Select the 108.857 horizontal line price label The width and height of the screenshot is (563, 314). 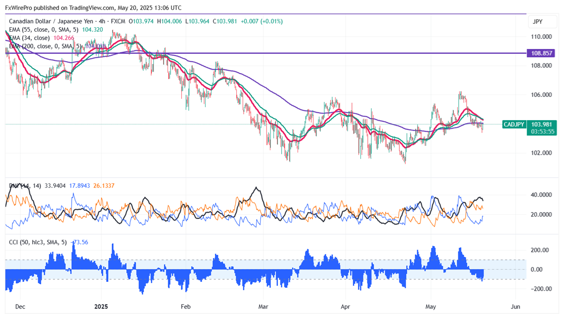click(x=541, y=53)
